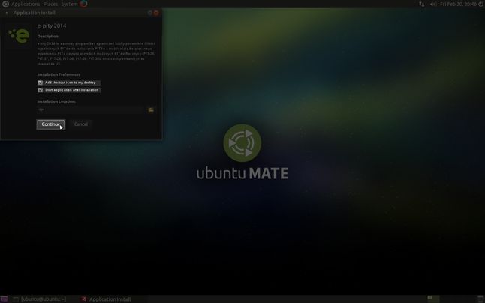This screenshot has height=303, width=485.
Task: Close the Application Install window
Action: coord(156,13)
